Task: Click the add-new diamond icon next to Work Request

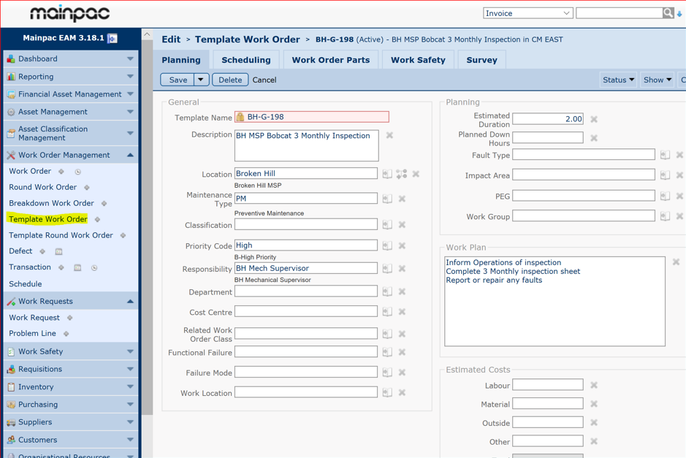Action: tap(69, 318)
